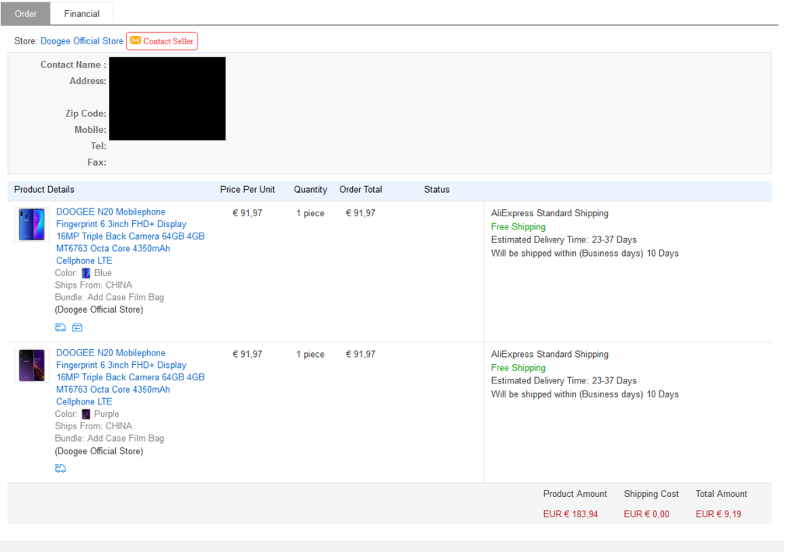The height and width of the screenshot is (560, 786).
Task: Click the Blue color swatch
Action: [86, 273]
